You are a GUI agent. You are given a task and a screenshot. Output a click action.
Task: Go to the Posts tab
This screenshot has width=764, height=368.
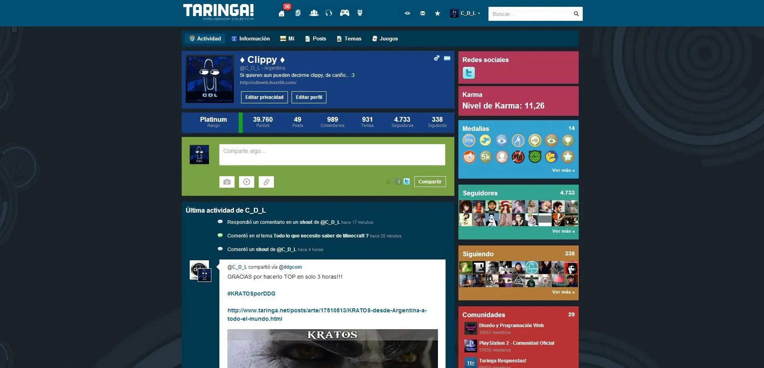point(316,38)
